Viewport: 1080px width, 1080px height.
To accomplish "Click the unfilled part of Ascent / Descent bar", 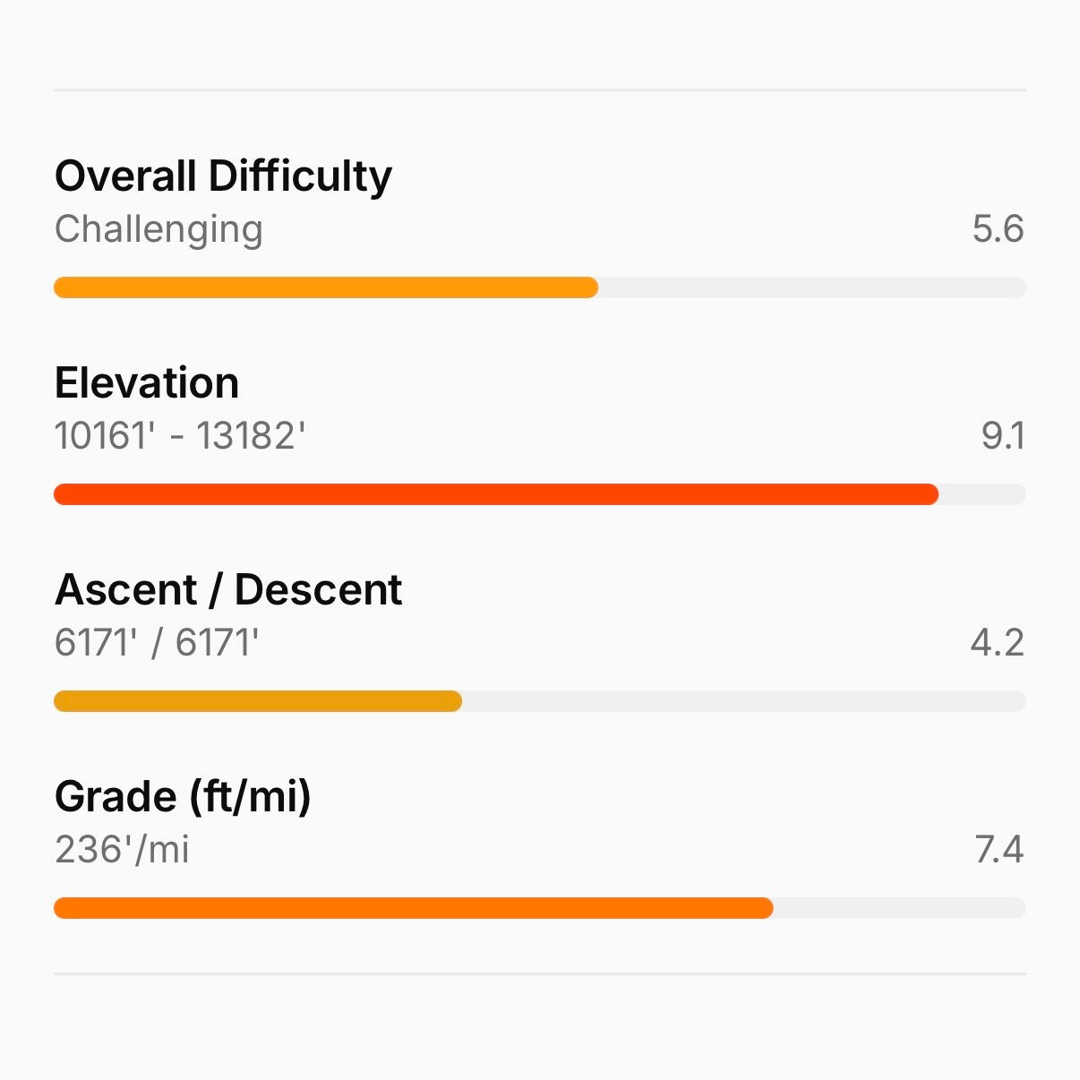I will [743, 701].
